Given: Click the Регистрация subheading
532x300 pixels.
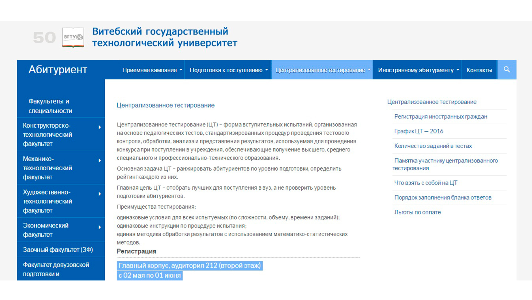Looking at the screenshot, I should point(136,251).
